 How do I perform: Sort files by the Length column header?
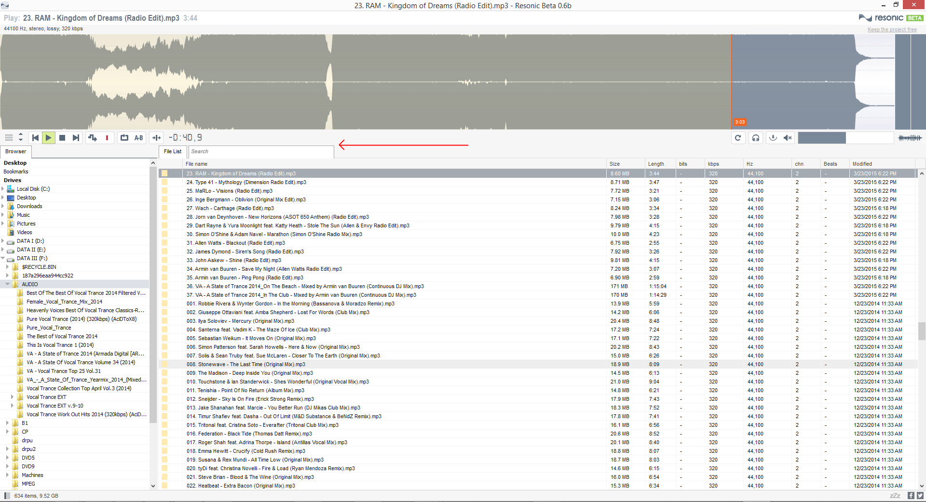click(656, 164)
